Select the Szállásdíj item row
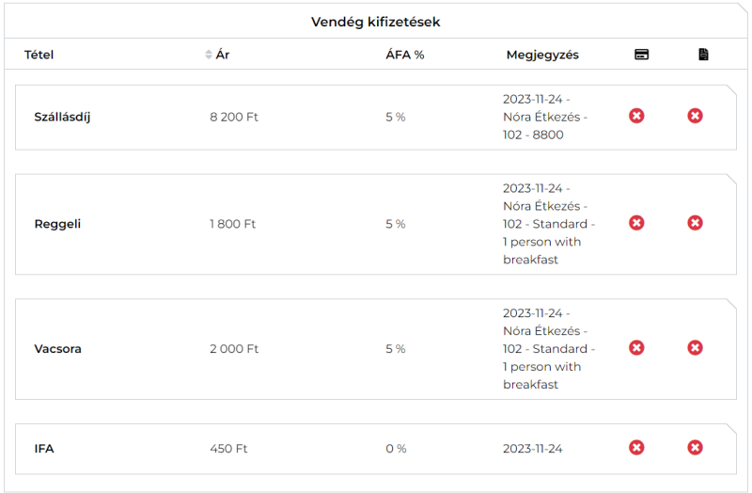This screenshot has width=752, height=493. point(62,117)
